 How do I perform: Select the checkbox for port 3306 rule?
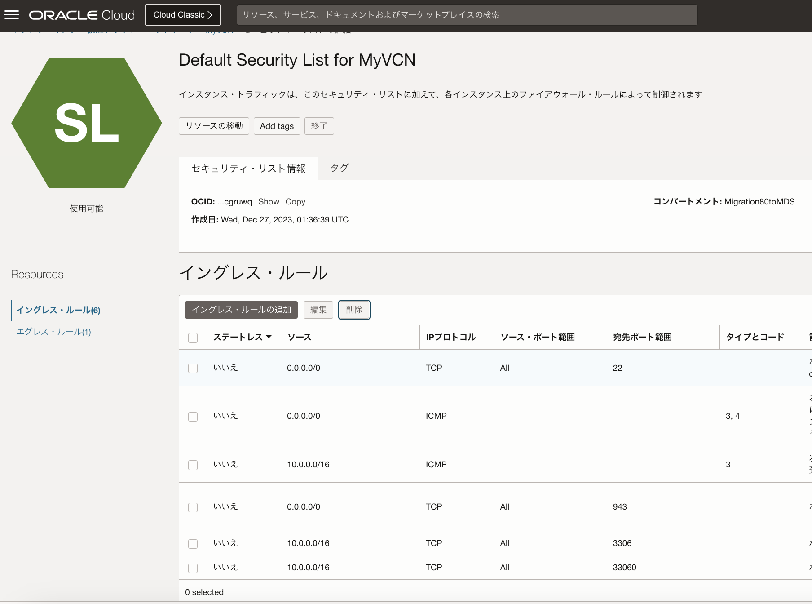[193, 543]
